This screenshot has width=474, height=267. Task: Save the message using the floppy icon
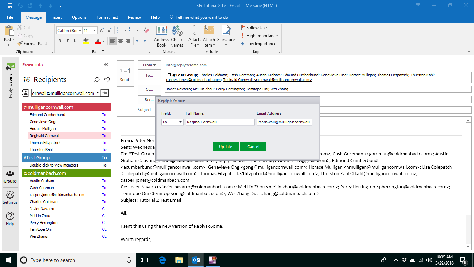[10, 6]
